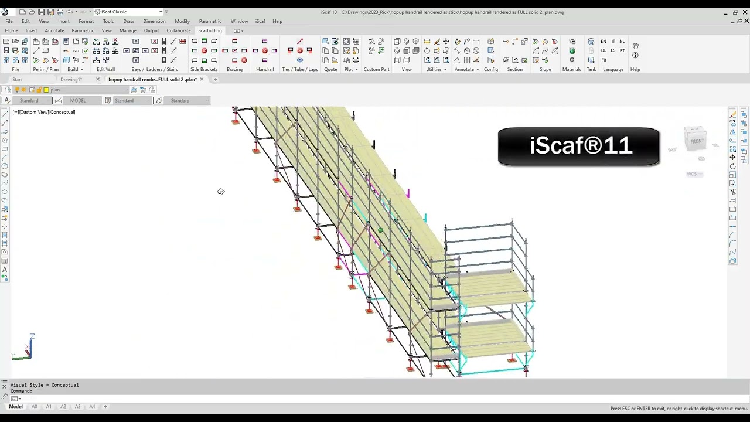750x422 pixels.
Task: Click the Custom View viewport label
Action: (34, 112)
